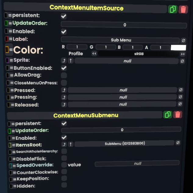193x193 pixels.
Task: Click the up arrow beside ItemsRoot
Action: (71, 144)
